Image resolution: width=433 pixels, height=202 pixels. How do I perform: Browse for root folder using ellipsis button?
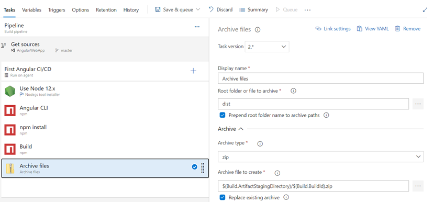(x=418, y=104)
